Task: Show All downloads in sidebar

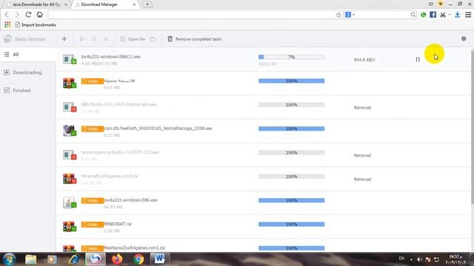Action: coord(28,54)
